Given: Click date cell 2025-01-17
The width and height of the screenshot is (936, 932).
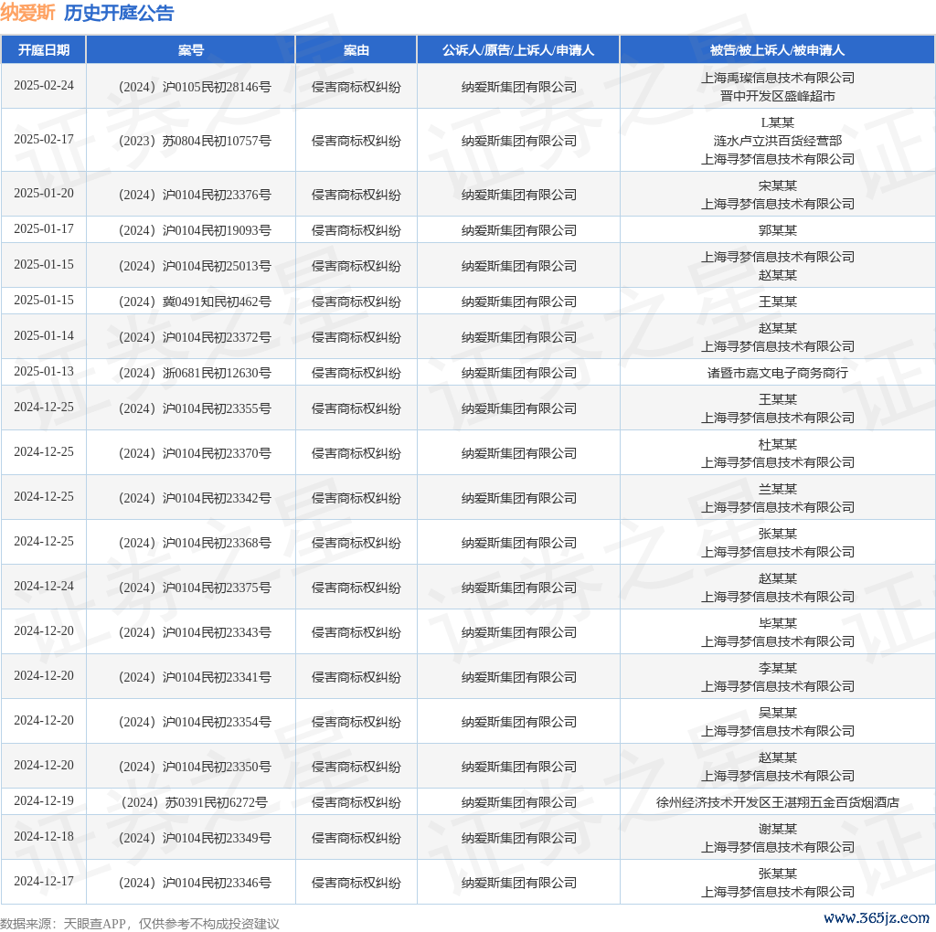Looking at the screenshot, I should tap(44, 228).
